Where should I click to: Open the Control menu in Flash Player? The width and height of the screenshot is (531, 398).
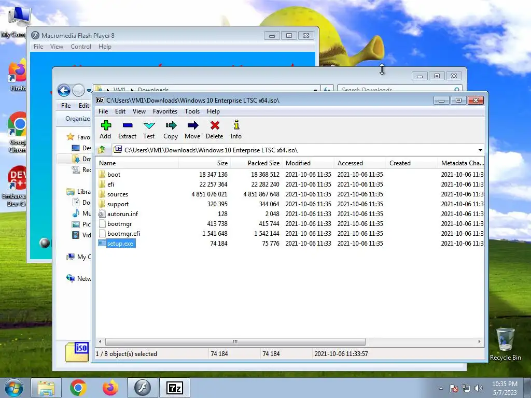[80, 46]
